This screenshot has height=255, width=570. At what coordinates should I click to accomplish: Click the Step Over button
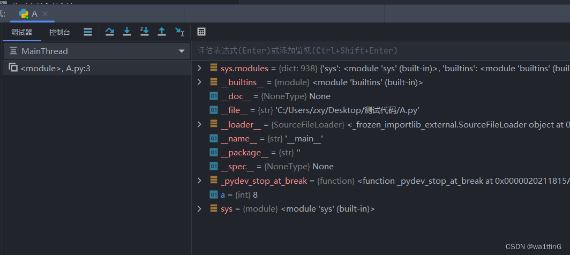[110, 32]
